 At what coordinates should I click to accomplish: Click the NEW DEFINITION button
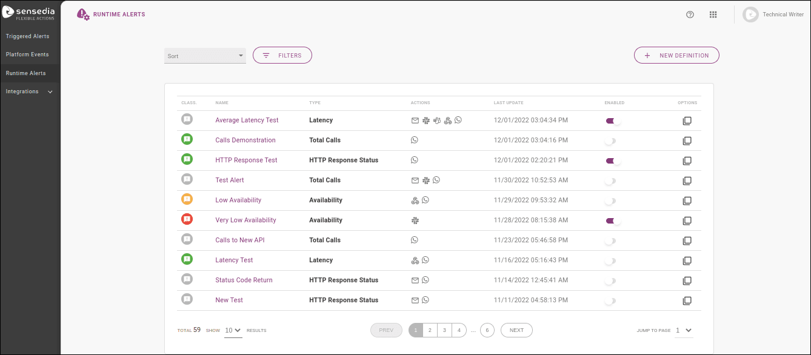pyautogui.click(x=676, y=55)
